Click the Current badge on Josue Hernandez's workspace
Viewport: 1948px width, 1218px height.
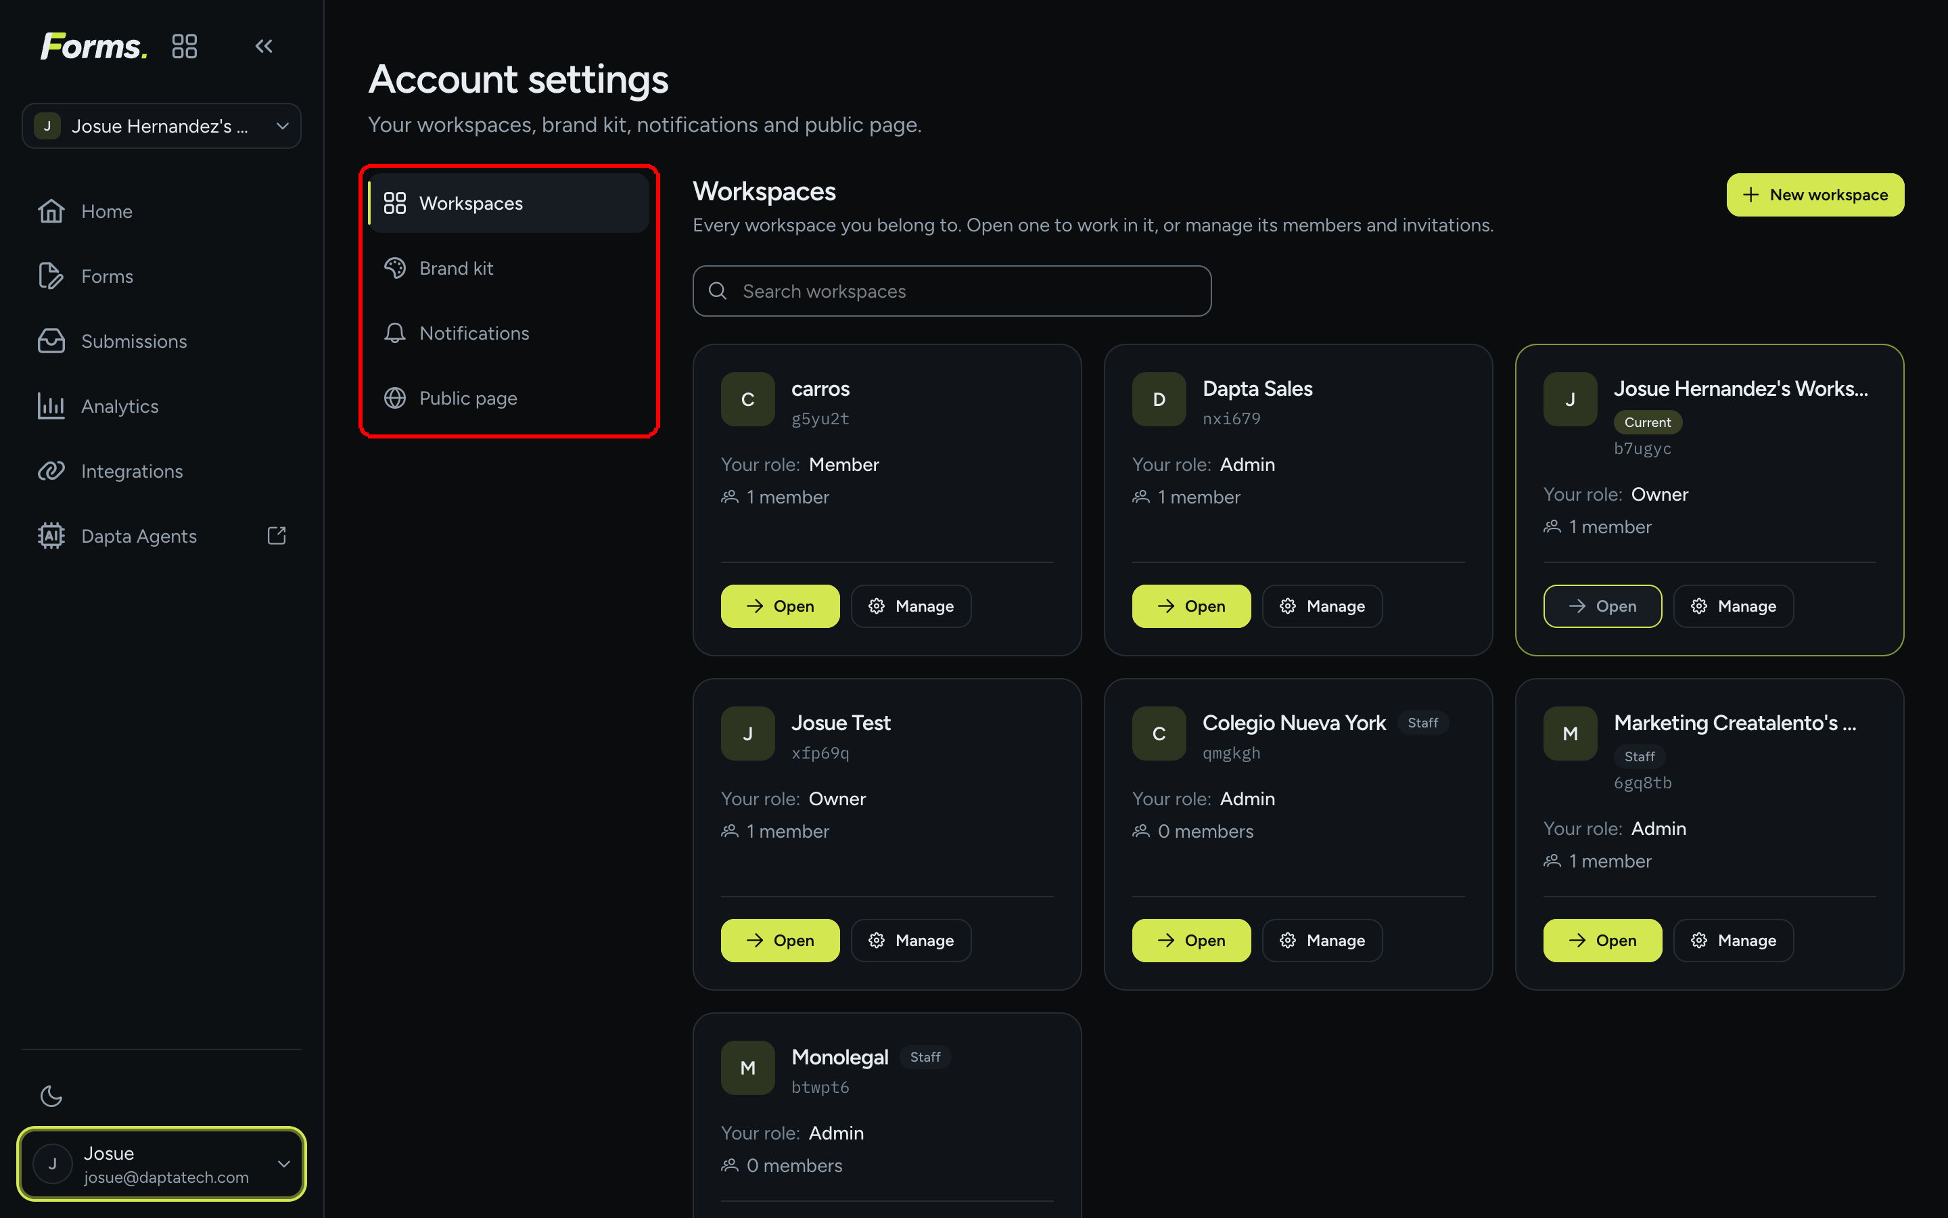coord(1648,422)
